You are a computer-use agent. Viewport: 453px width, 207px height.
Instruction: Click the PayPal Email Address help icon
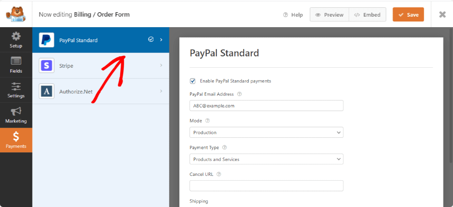point(239,94)
